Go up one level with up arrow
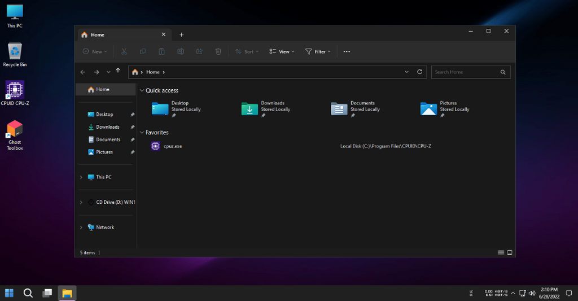 tap(118, 71)
